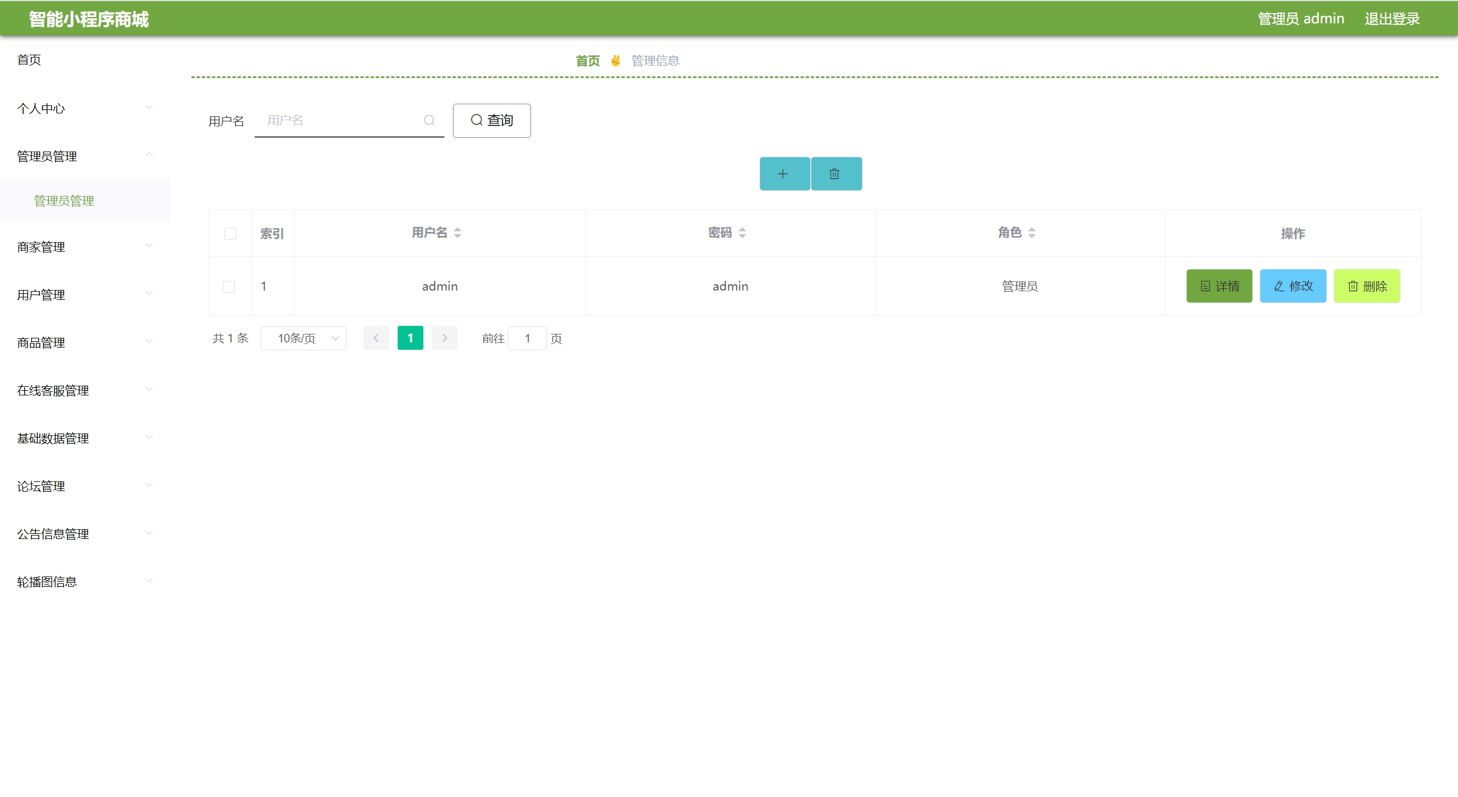Open the 10条/页 page size dropdown

[303, 338]
